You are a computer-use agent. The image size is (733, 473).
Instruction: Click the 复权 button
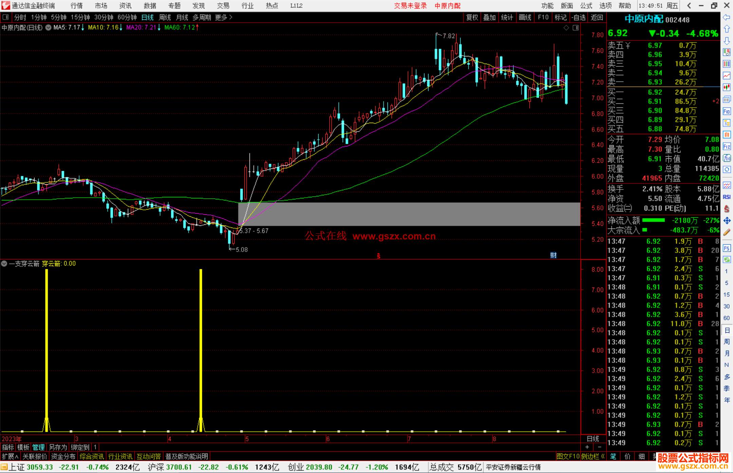[472, 17]
